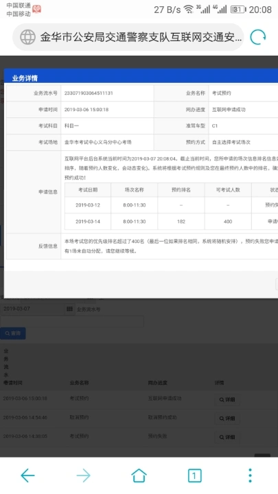
Task: Open the browser home page icon
Action: click(x=139, y=475)
